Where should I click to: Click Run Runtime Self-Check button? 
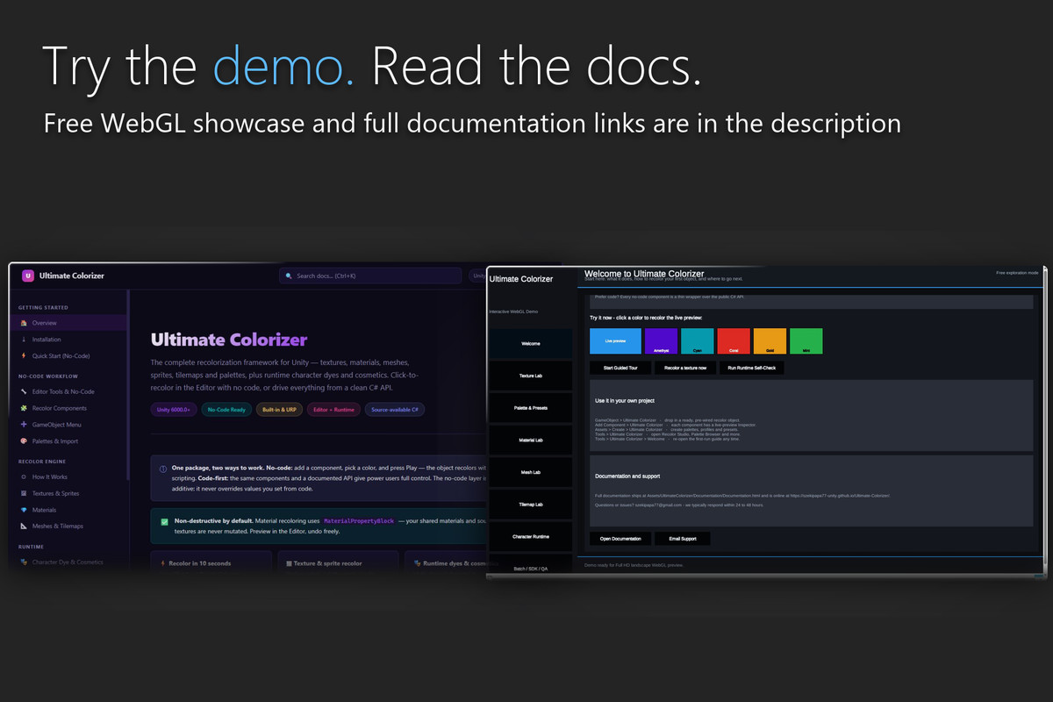pyautogui.click(x=752, y=368)
